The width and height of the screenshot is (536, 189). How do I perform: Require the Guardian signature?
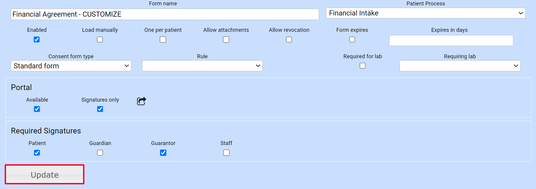pyautogui.click(x=100, y=153)
